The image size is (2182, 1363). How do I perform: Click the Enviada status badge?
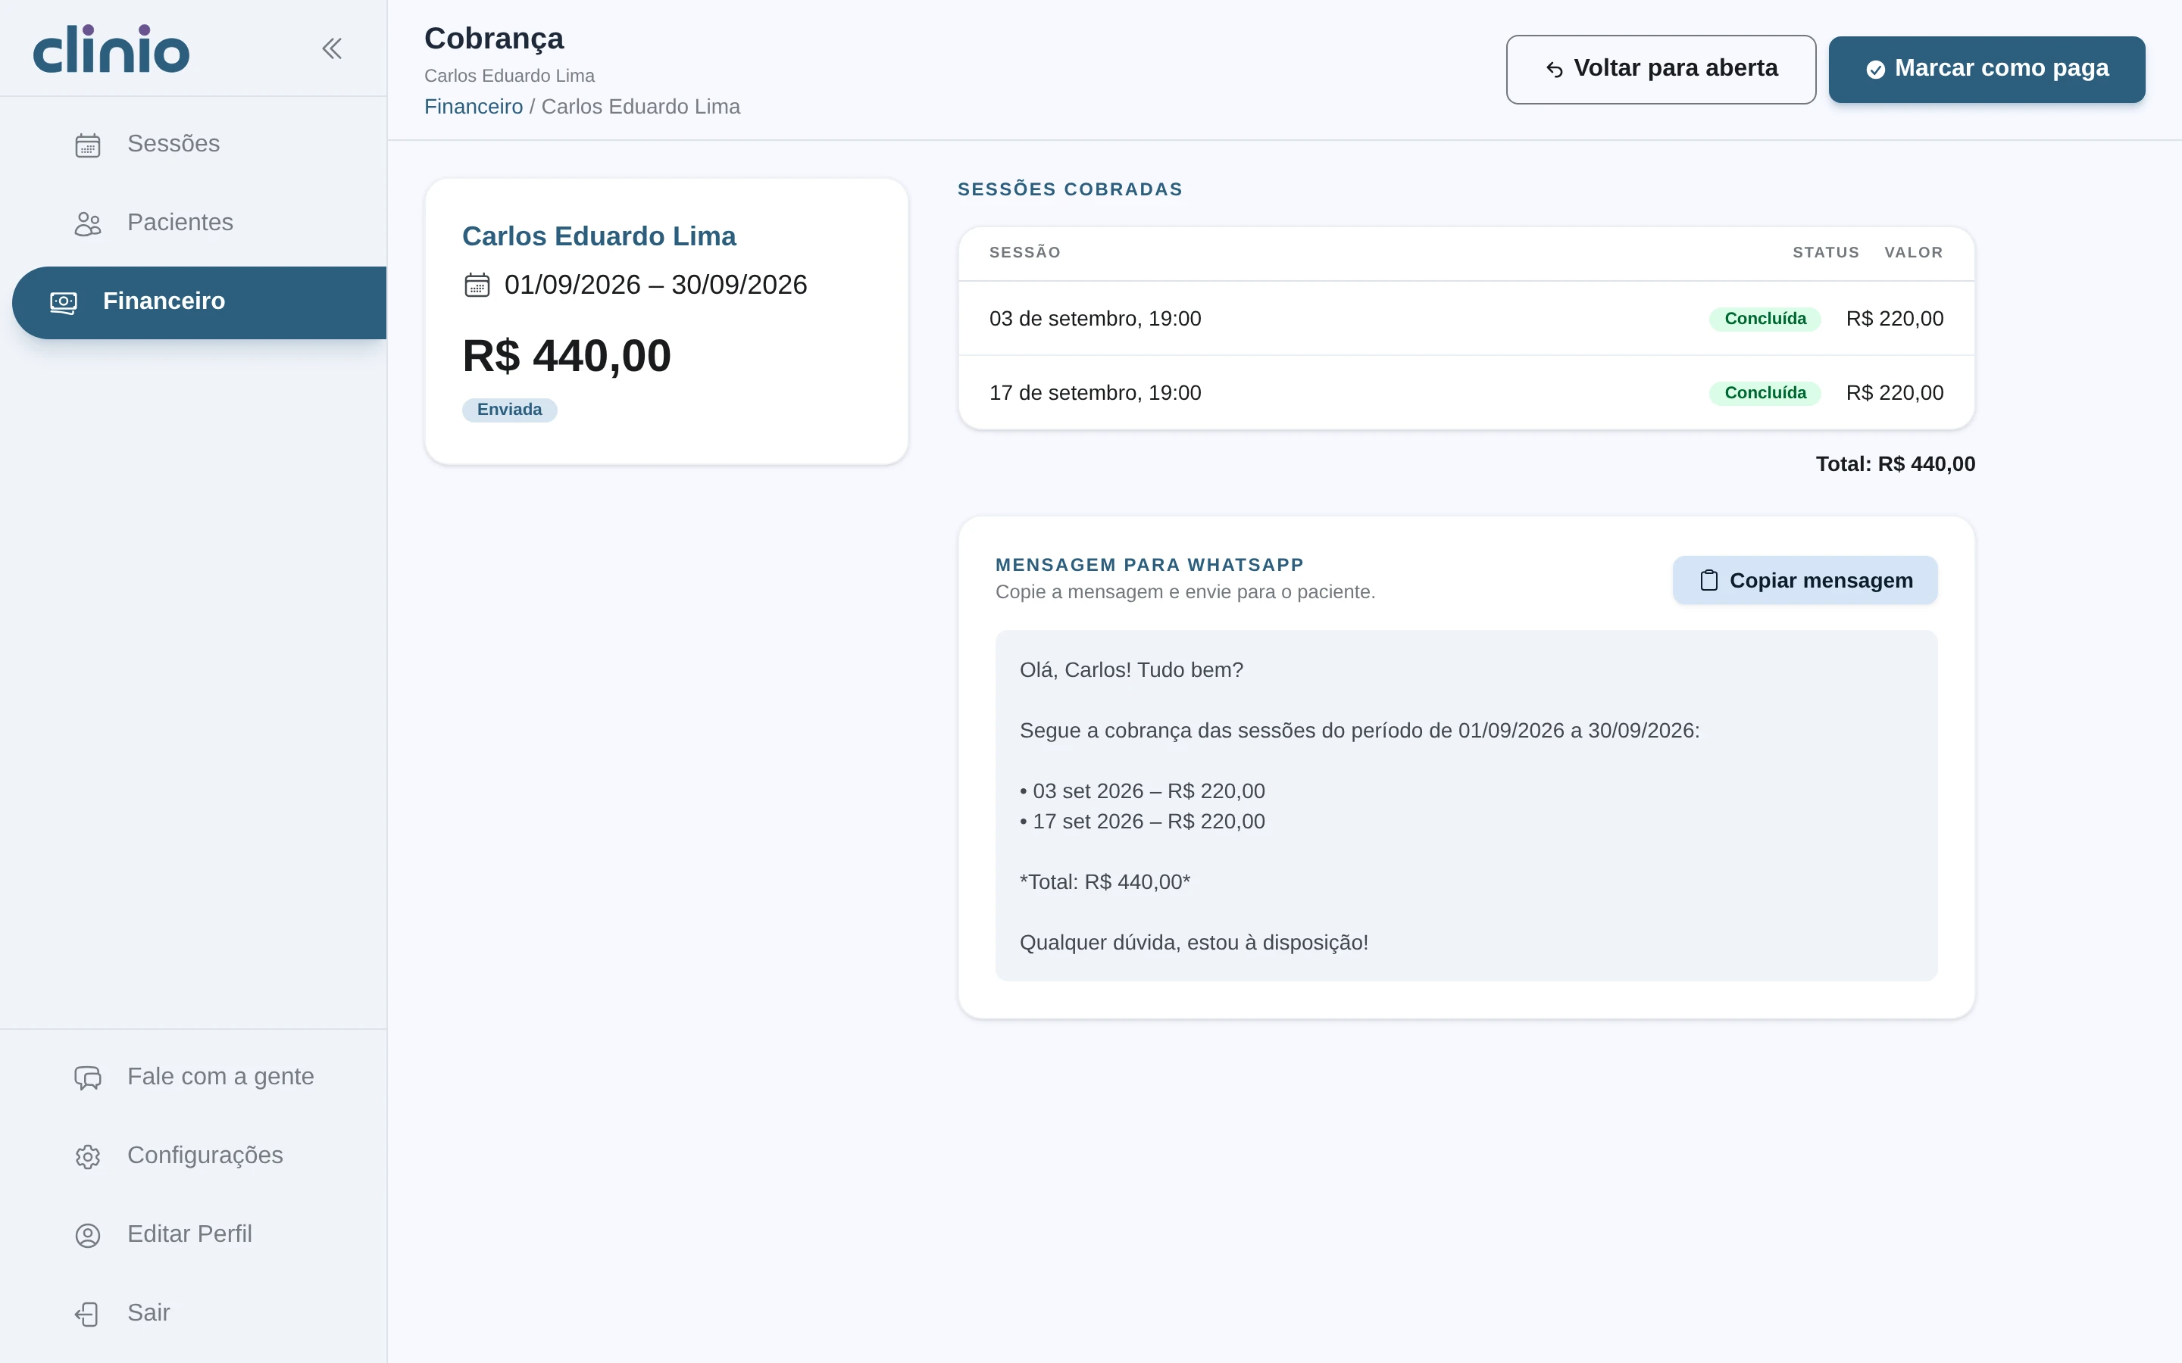(509, 410)
